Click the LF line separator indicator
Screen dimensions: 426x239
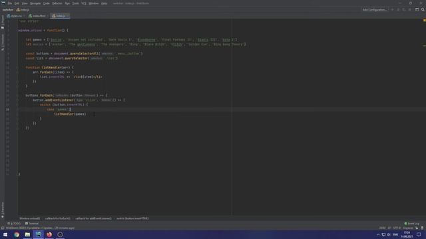389,228
